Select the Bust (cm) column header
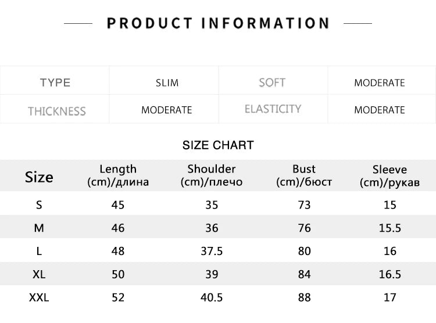This screenshot has height=323, width=436. point(304,175)
